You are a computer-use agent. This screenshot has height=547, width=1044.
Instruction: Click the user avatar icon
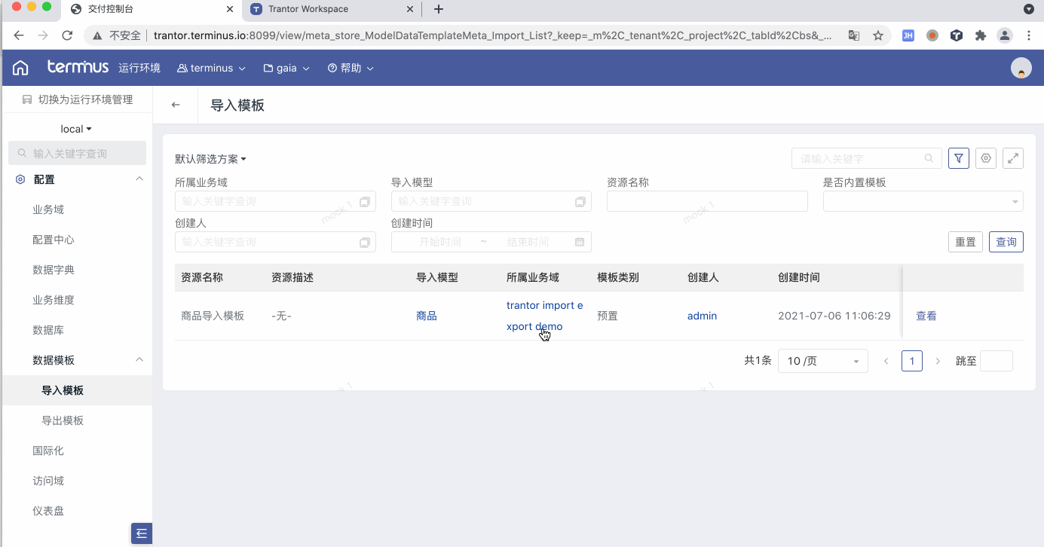coord(1021,68)
